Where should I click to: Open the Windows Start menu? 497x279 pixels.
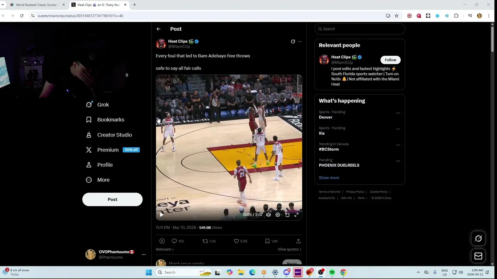(x=149, y=272)
